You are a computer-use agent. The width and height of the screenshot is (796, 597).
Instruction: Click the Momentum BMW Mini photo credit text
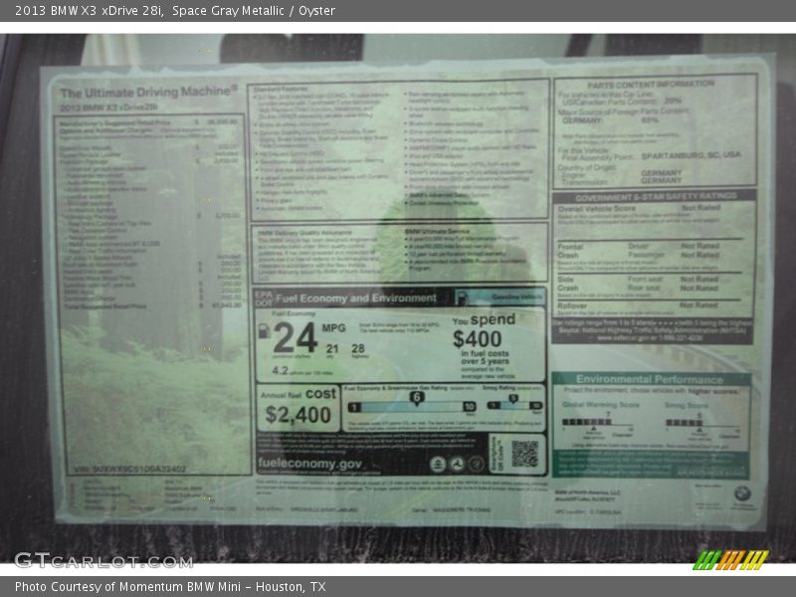[170, 587]
